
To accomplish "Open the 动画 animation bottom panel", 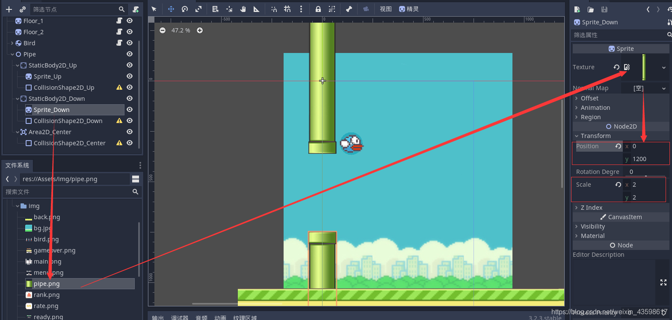I will click(220, 317).
